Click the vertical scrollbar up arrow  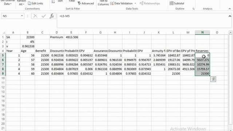click(x=230, y=32)
